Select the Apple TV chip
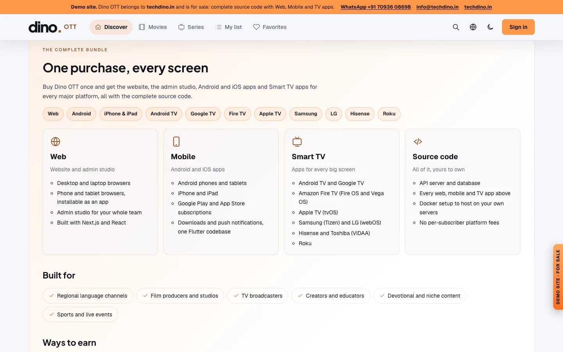Image resolution: width=563 pixels, height=352 pixels. click(x=270, y=114)
